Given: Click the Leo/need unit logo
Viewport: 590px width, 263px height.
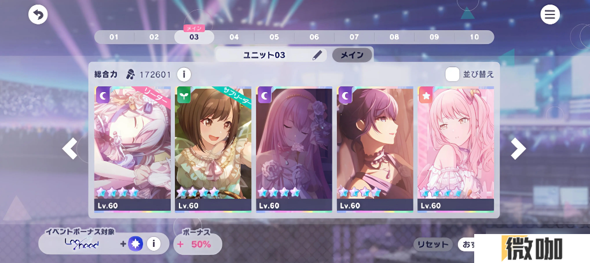Looking at the screenshot, I should [x=82, y=244].
